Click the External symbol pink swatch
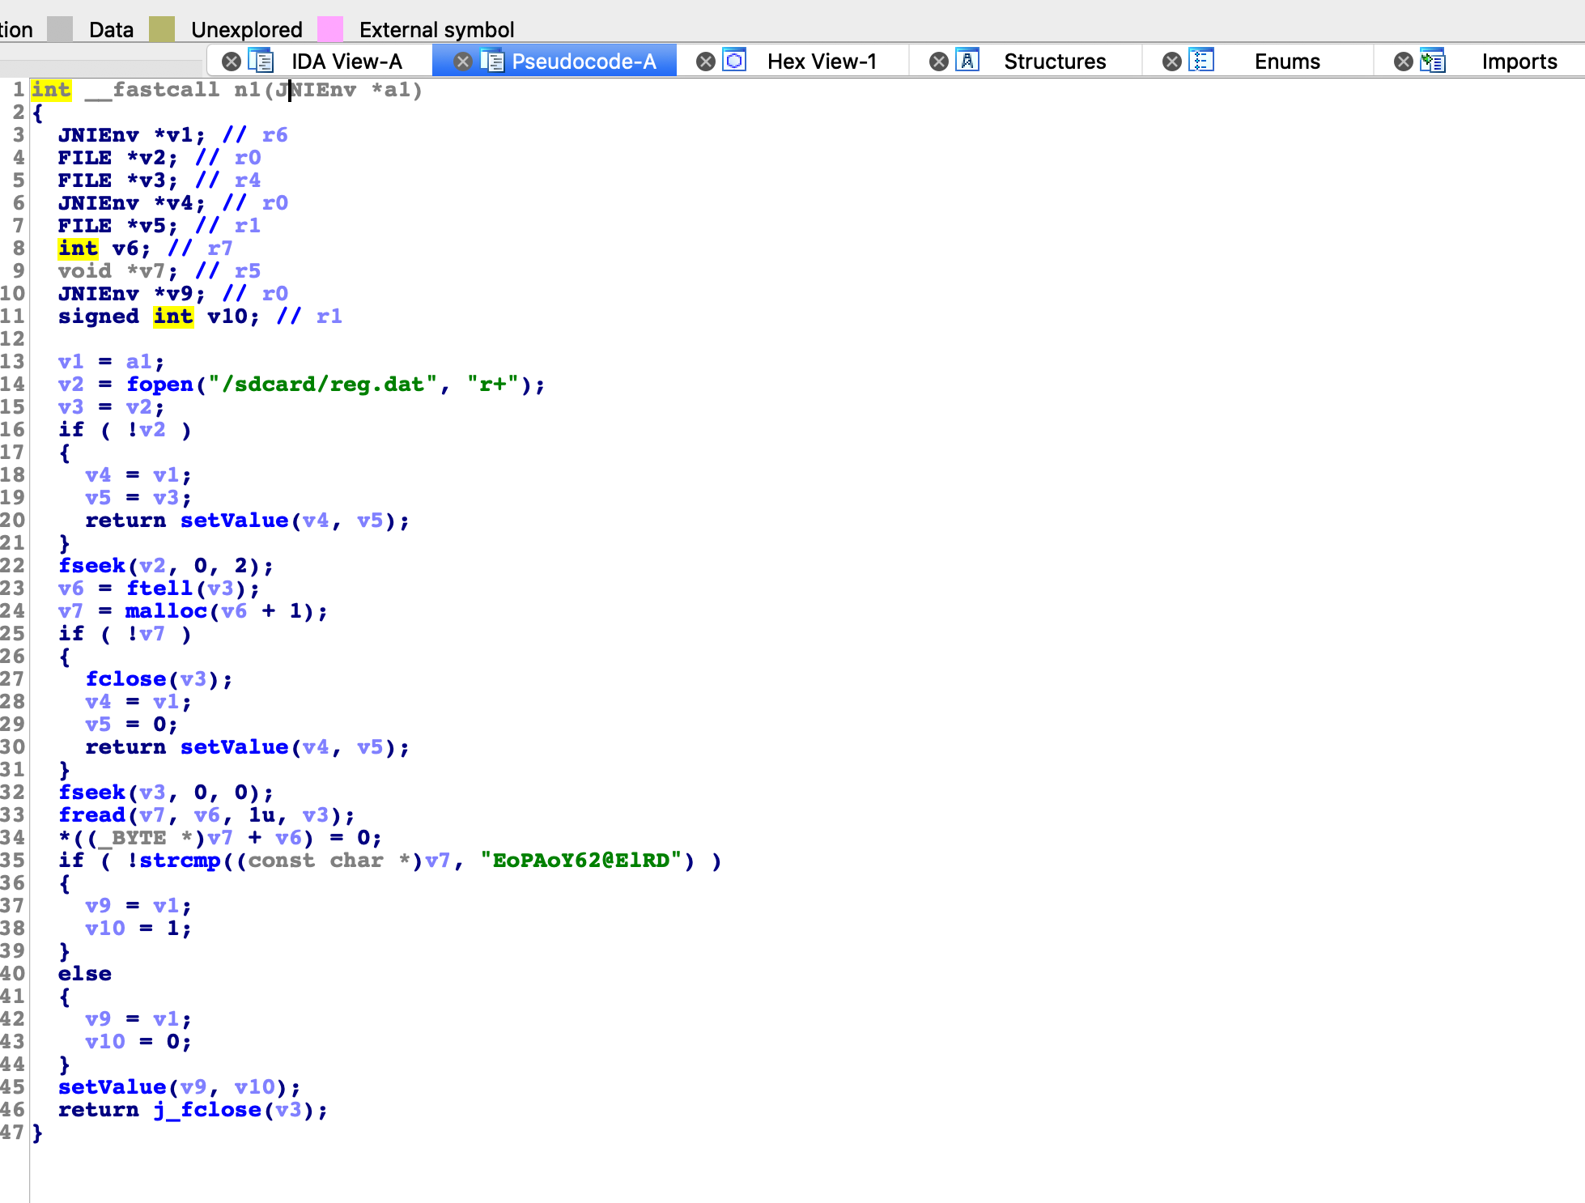 pyautogui.click(x=330, y=29)
